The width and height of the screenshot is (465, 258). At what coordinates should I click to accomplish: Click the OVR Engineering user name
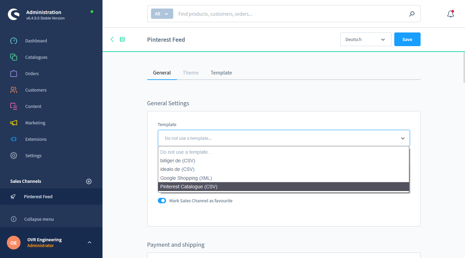click(44, 240)
